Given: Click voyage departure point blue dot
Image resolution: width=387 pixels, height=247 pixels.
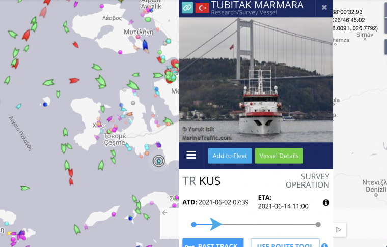Looking at the screenshot, I should pyautogui.click(x=193, y=224).
